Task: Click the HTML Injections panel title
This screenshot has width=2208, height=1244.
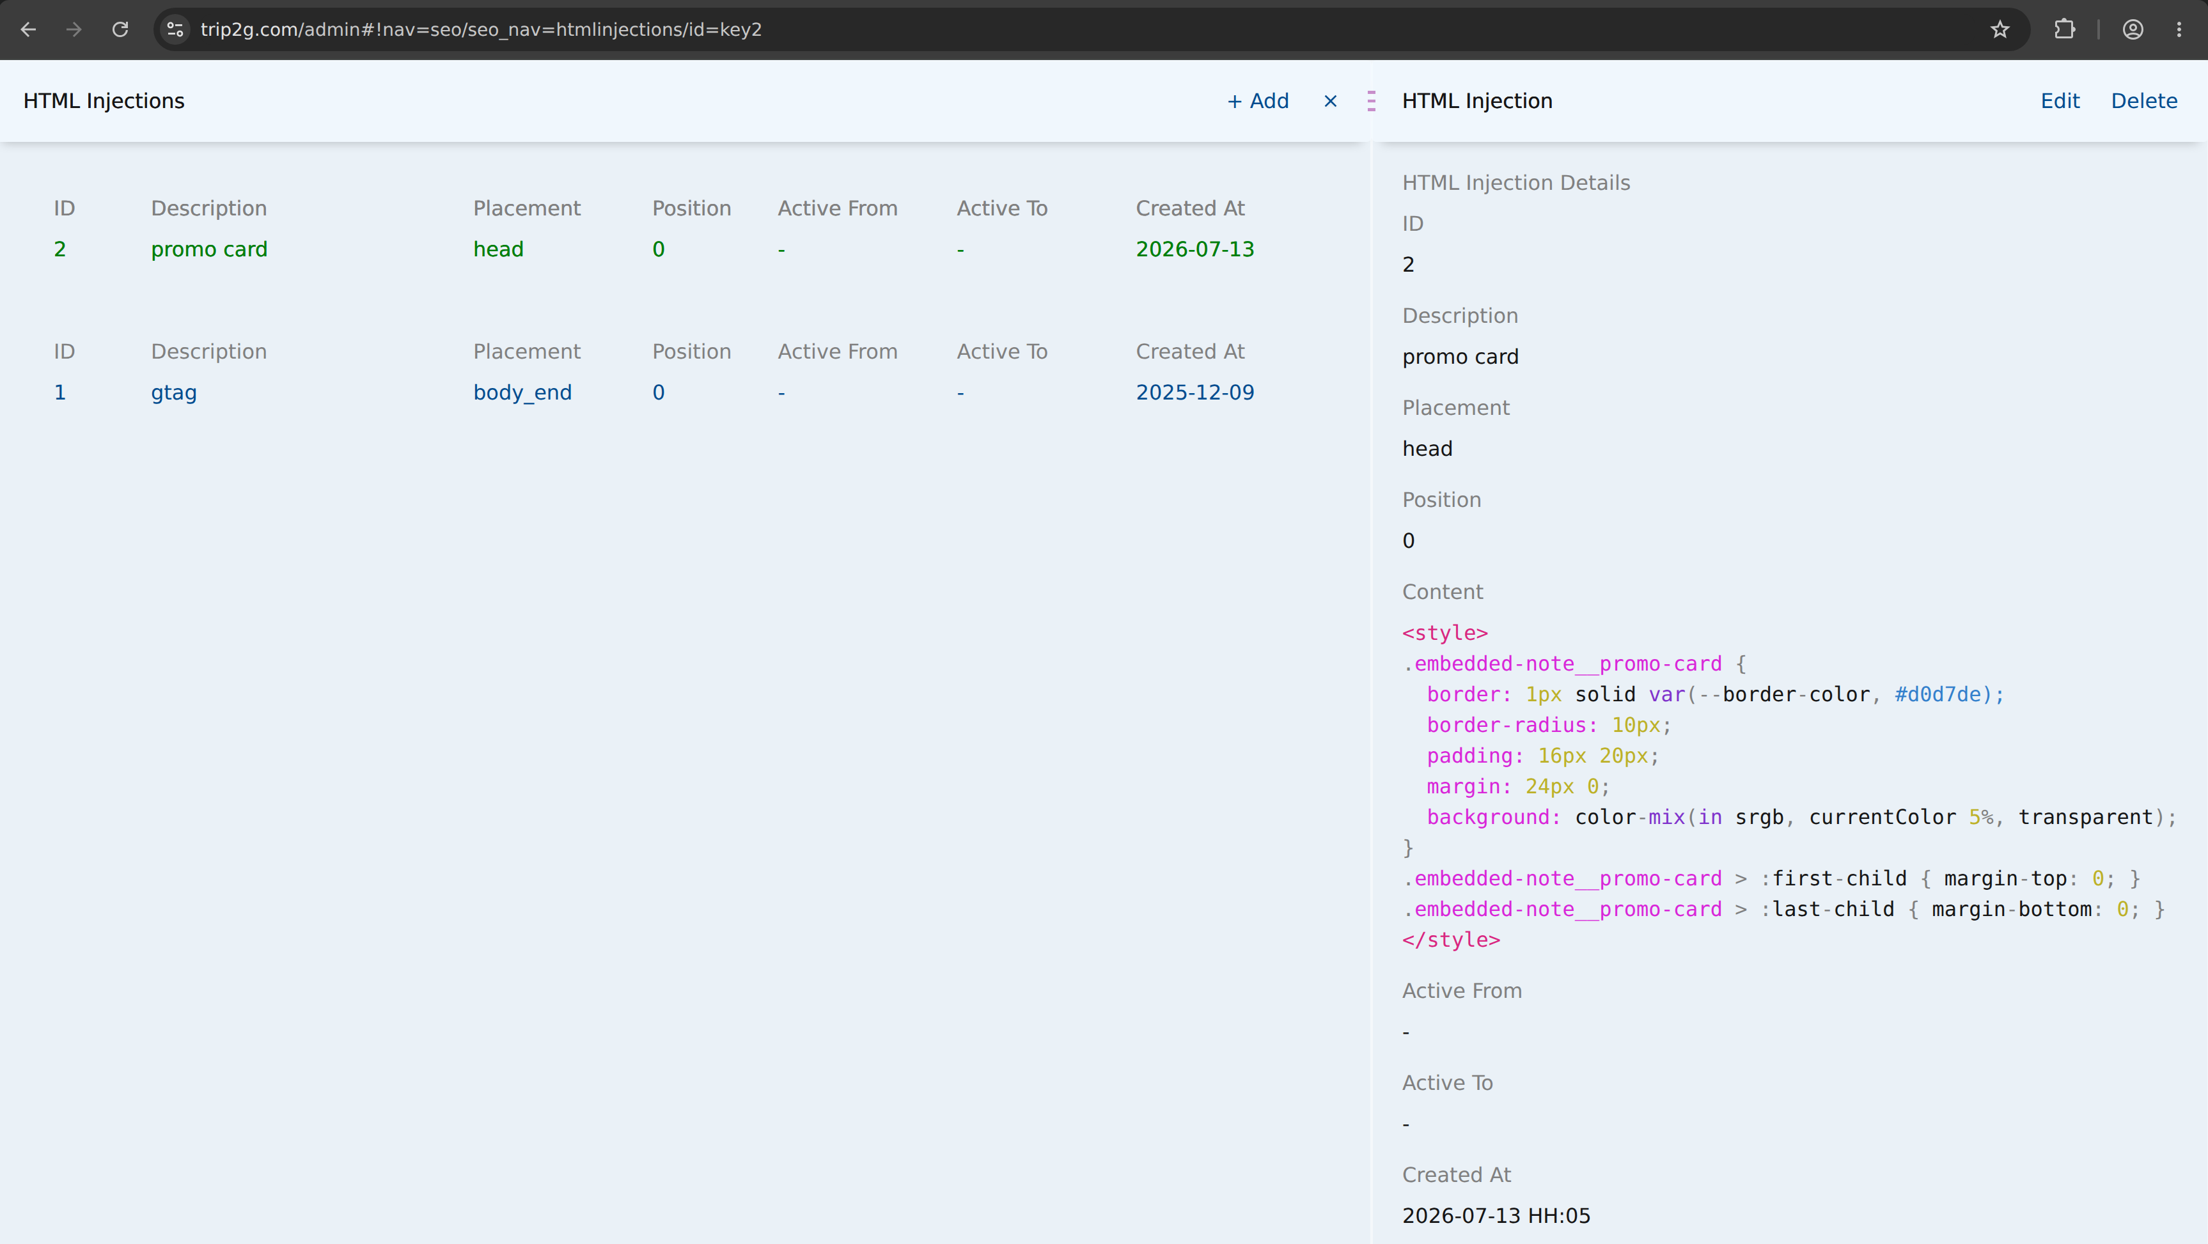Action: coord(104,101)
